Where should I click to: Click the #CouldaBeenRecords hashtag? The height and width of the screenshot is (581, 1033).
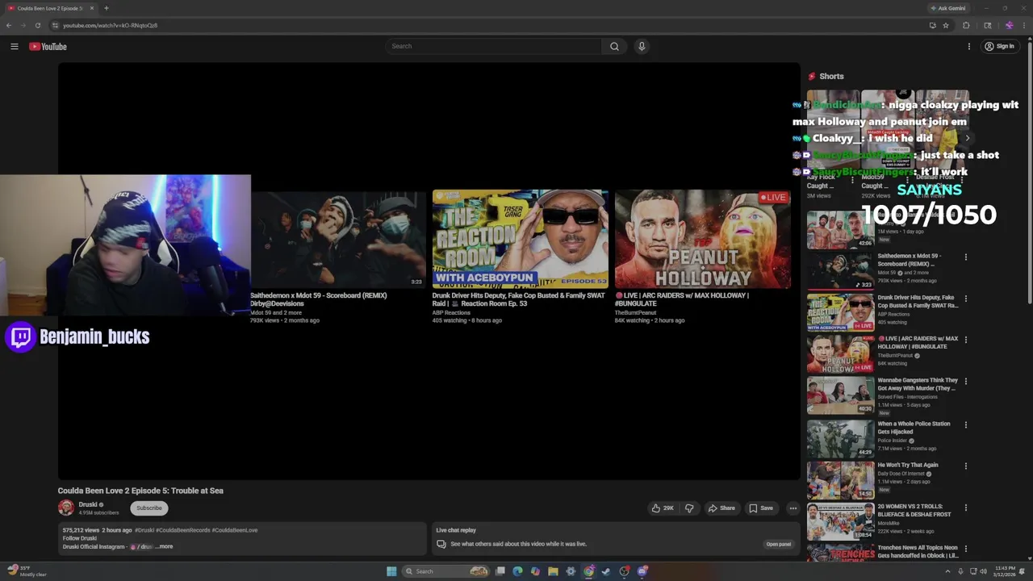tap(182, 530)
